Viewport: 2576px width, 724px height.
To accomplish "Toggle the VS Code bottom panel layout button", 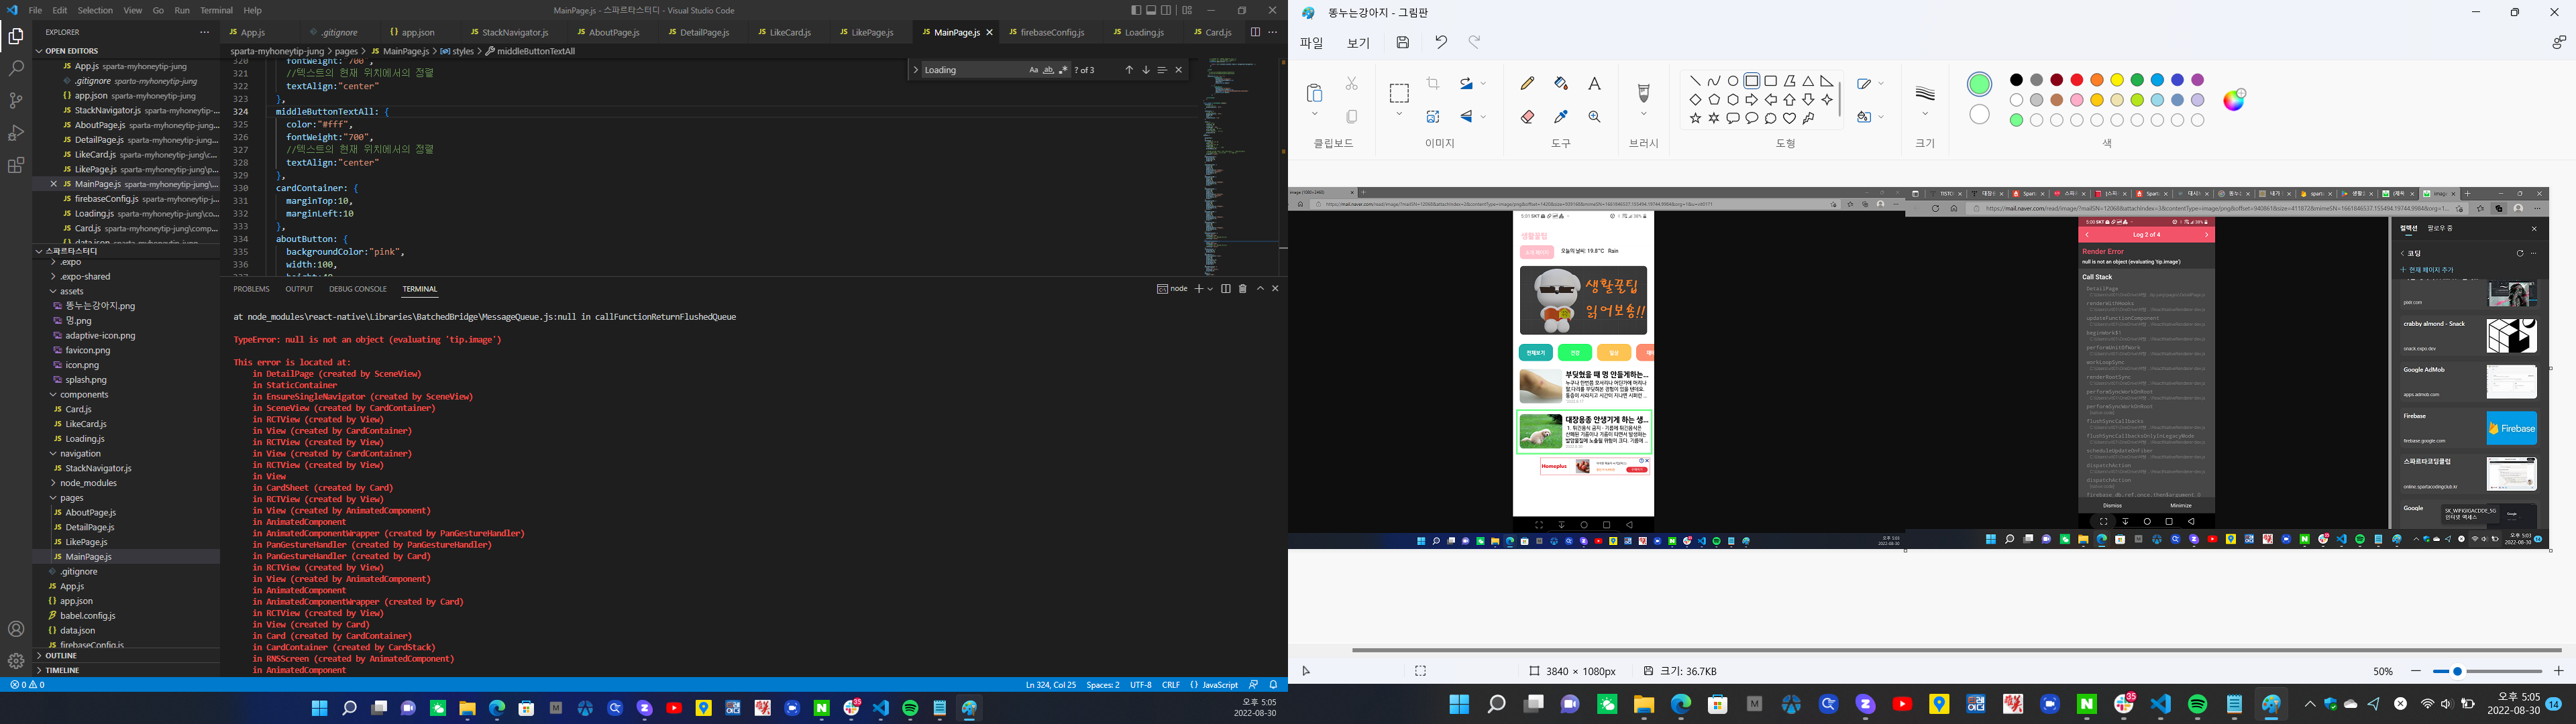I will coord(1151,10).
